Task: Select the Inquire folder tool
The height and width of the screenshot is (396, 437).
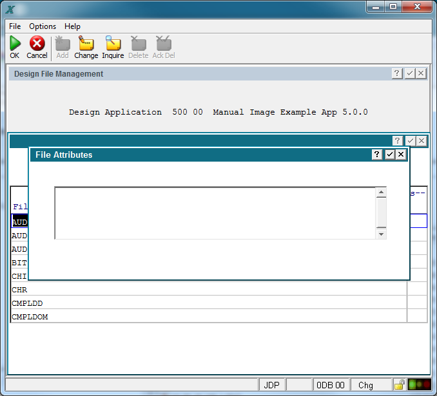Action: [x=113, y=43]
